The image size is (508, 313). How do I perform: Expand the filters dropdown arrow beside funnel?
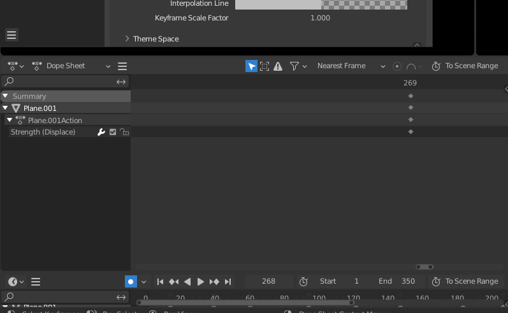click(305, 66)
